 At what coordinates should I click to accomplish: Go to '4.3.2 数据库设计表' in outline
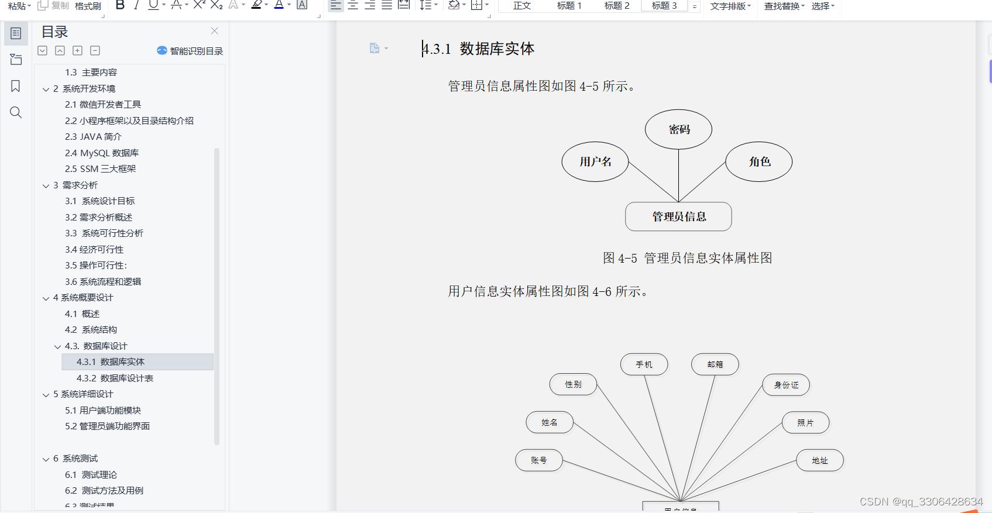pyautogui.click(x=115, y=378)
